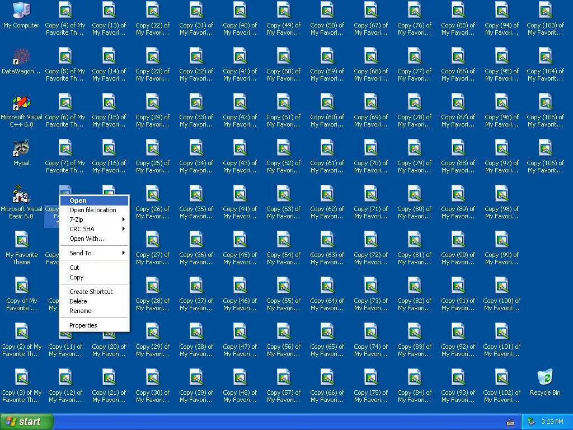This screenshot has width=573, height=430.
Task: Choose Open in the context menu
Action: 94,200
